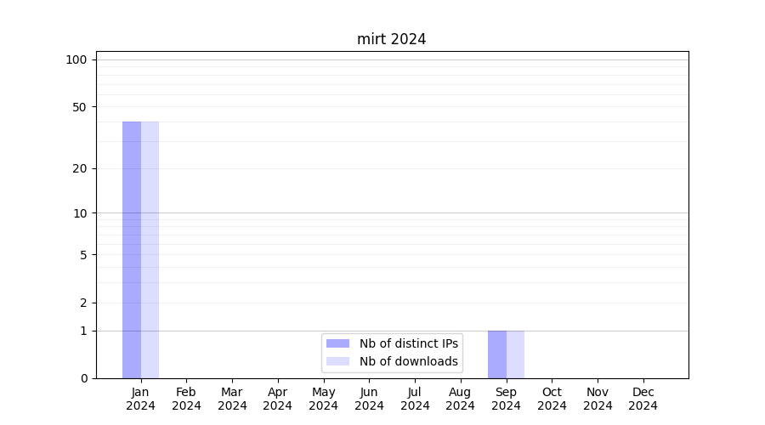Select the 'Dec 2024' x-axis label
The width and height of the screenshot is (765, 425).
click(x=643, y=399)
